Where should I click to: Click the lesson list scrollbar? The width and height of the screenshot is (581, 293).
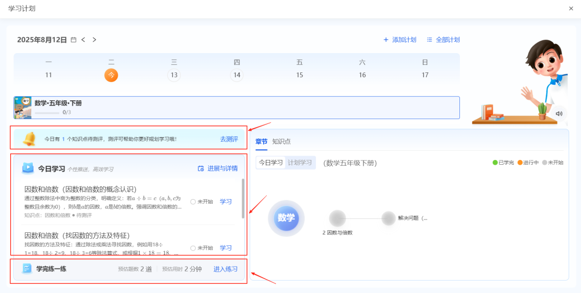click(x=243, y=199)
